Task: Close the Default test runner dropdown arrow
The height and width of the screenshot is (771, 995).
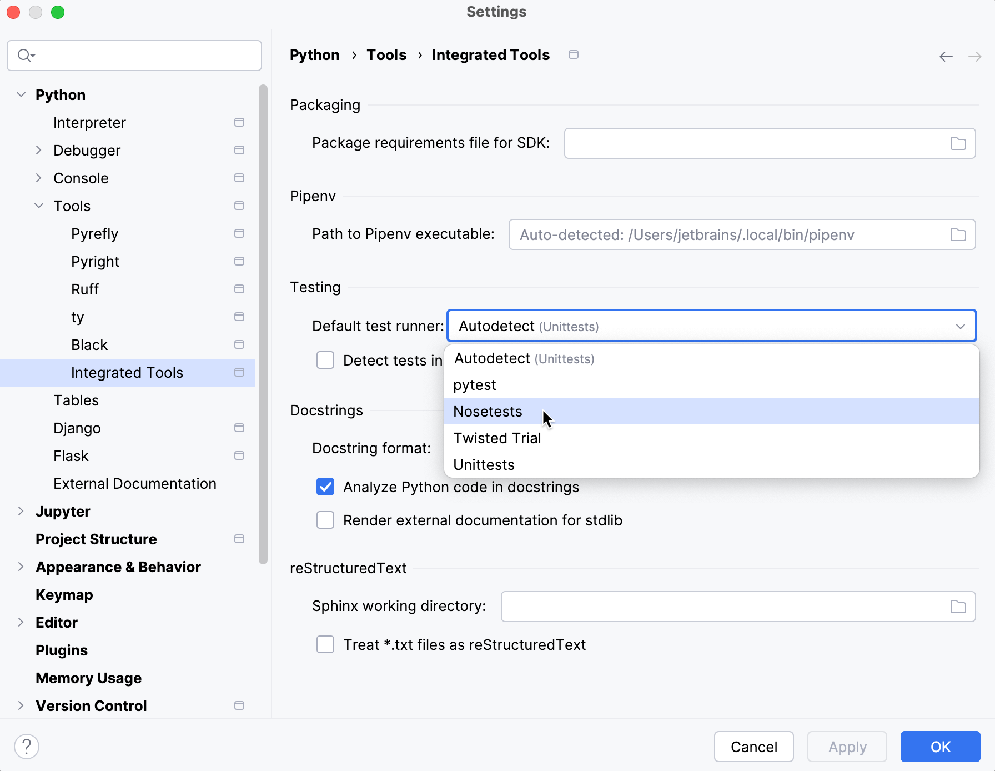Action: point(960,326)
